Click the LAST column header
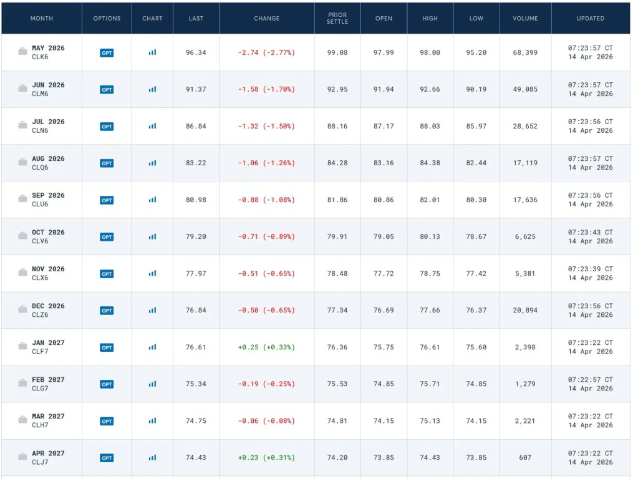633x479 pixels. [x=196, y=19]
